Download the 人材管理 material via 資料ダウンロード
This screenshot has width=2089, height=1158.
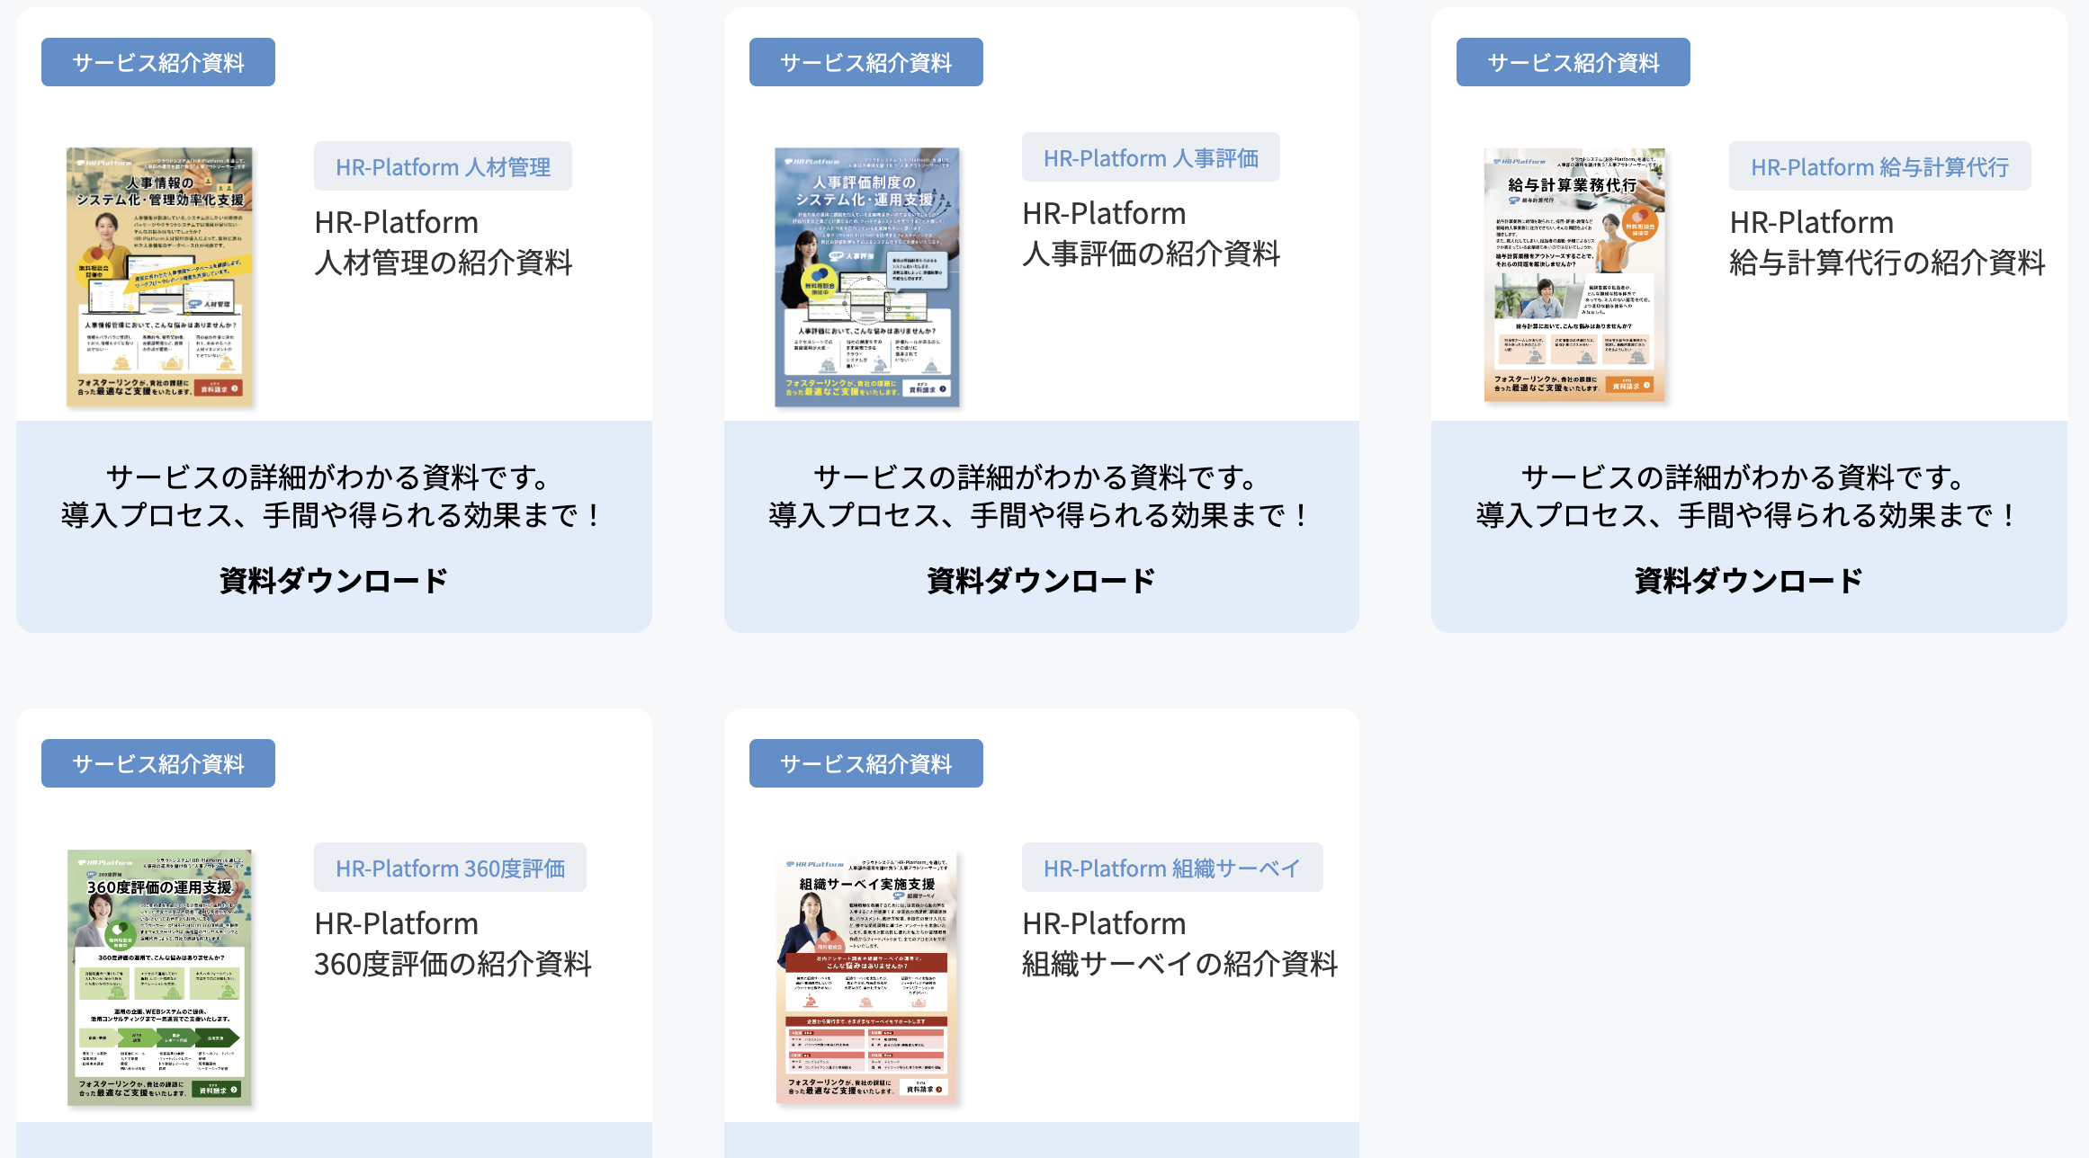click(334, 580)
